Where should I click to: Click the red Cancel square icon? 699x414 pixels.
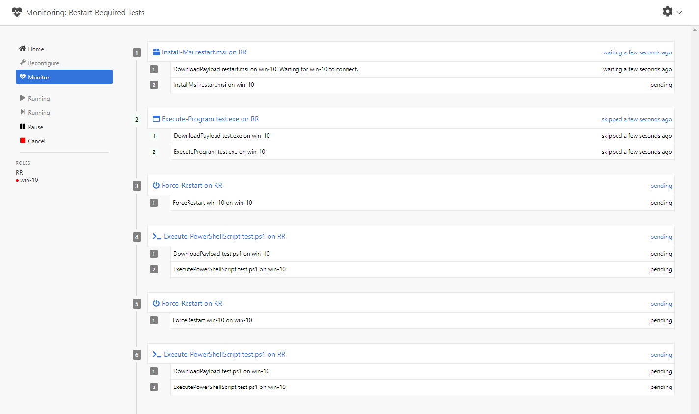click(23, 140)
